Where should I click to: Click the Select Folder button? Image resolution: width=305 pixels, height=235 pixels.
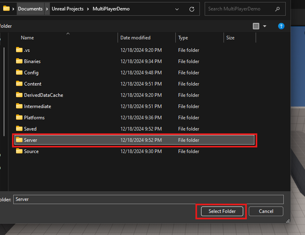[222, 211]
